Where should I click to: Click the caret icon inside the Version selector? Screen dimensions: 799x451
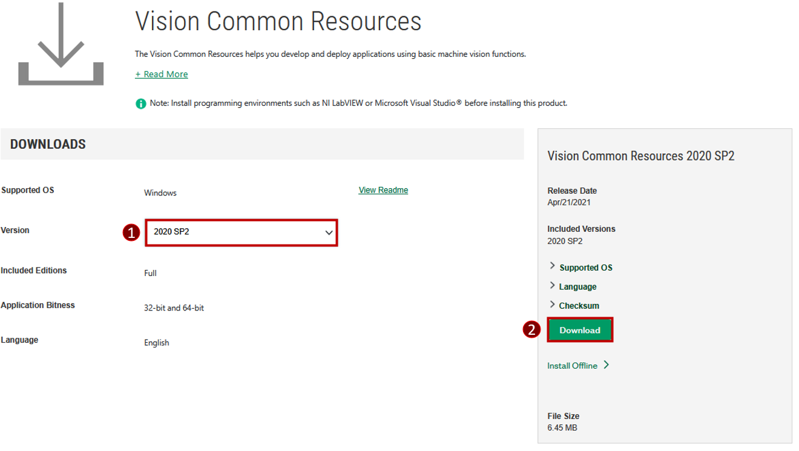329,233
